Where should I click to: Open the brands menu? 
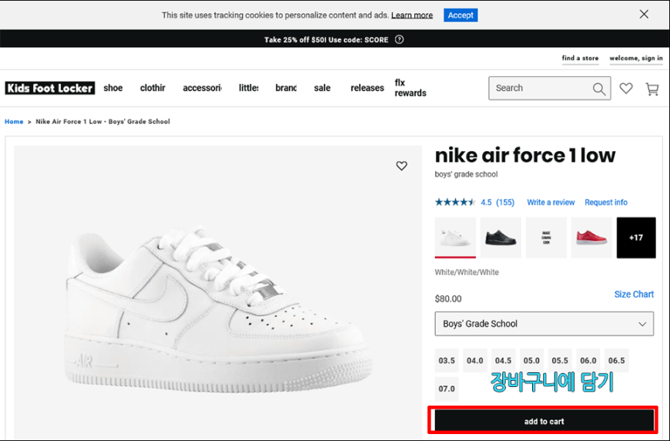click(286, 88)
